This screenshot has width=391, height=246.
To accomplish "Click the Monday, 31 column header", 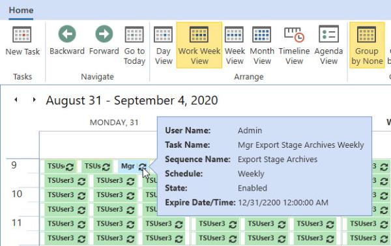I will pos(114,122).
